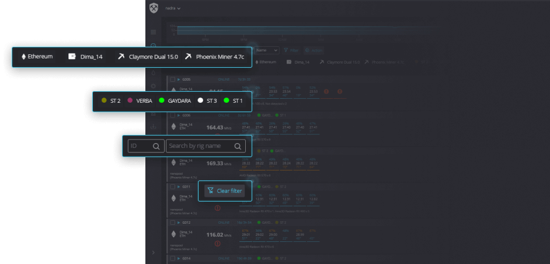The width and height of the screenshot is (550, 264).
Task: Click the Ethereum coin icon in G011 row
Action: (x=173, y=199)
